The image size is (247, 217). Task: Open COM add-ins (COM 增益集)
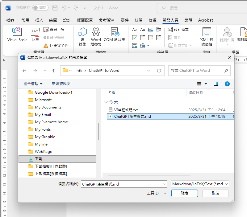[114, 35]
